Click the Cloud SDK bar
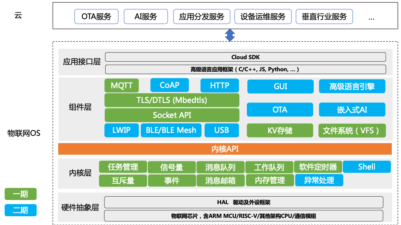 pos(245,57)
